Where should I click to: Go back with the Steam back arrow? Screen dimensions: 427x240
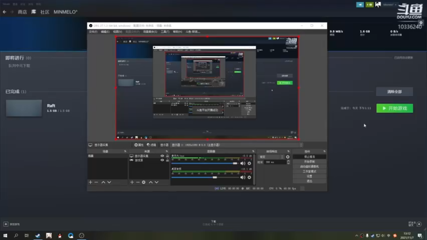coord(4,12)
